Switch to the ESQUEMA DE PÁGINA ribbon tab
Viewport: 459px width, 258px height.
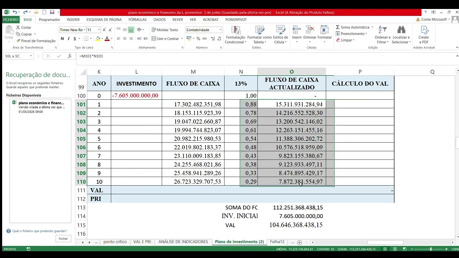(104, 20)
